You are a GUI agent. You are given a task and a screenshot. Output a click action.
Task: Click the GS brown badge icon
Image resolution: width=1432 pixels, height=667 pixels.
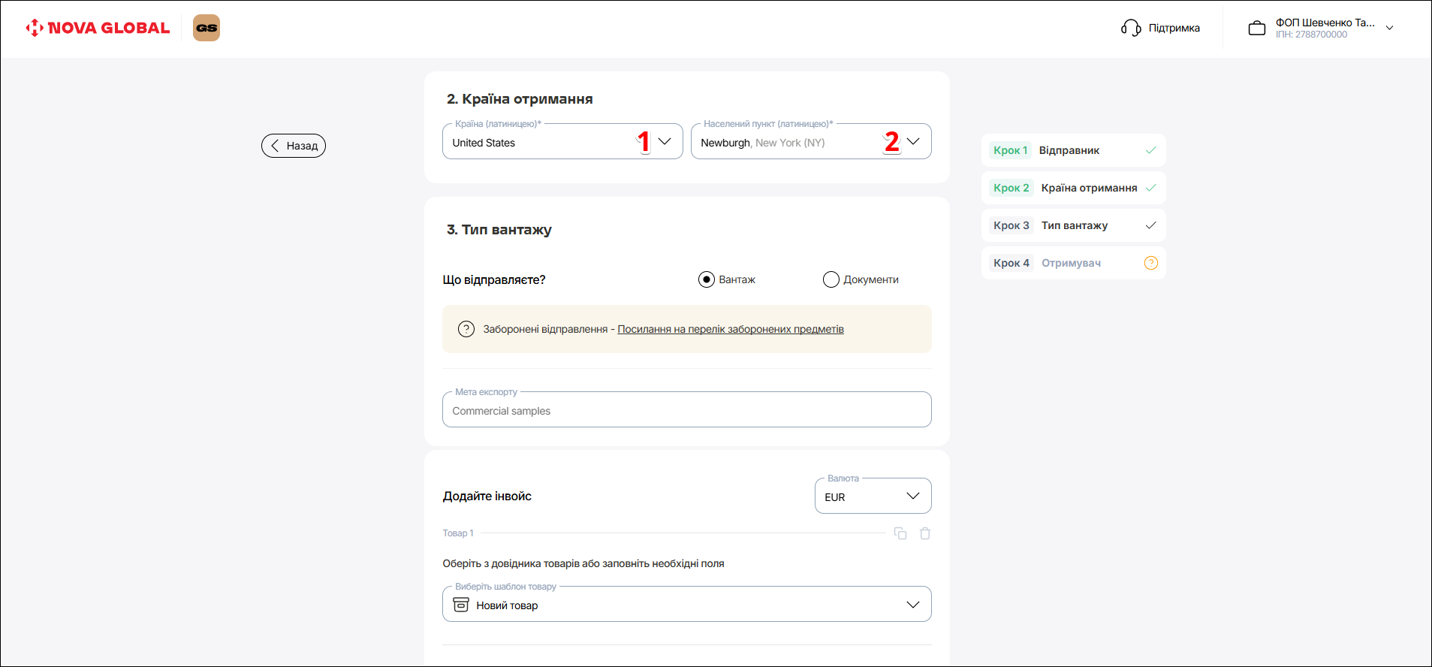(x=207, y=28)
